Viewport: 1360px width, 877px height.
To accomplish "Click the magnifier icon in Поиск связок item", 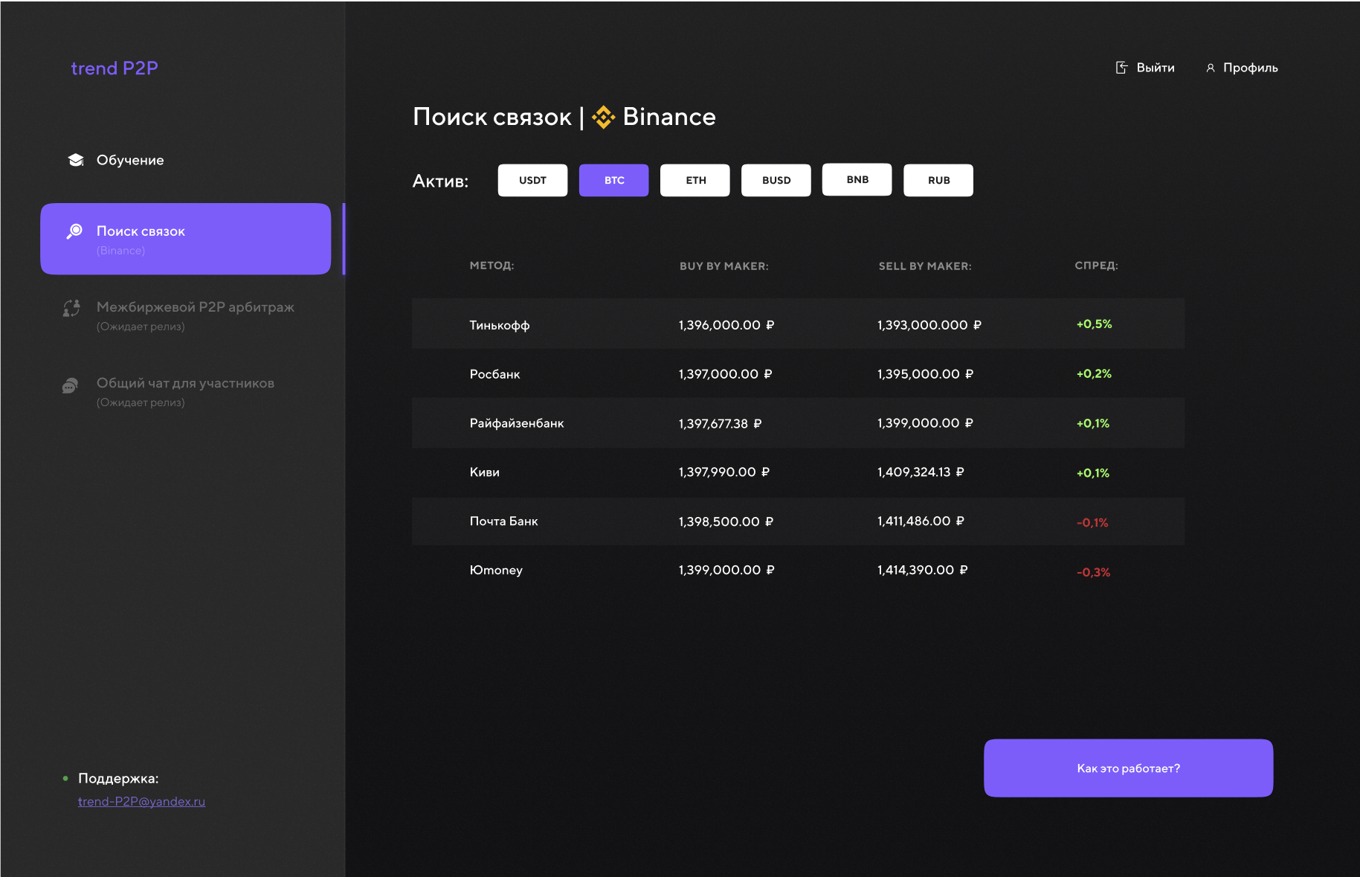I will click(74, 231).
